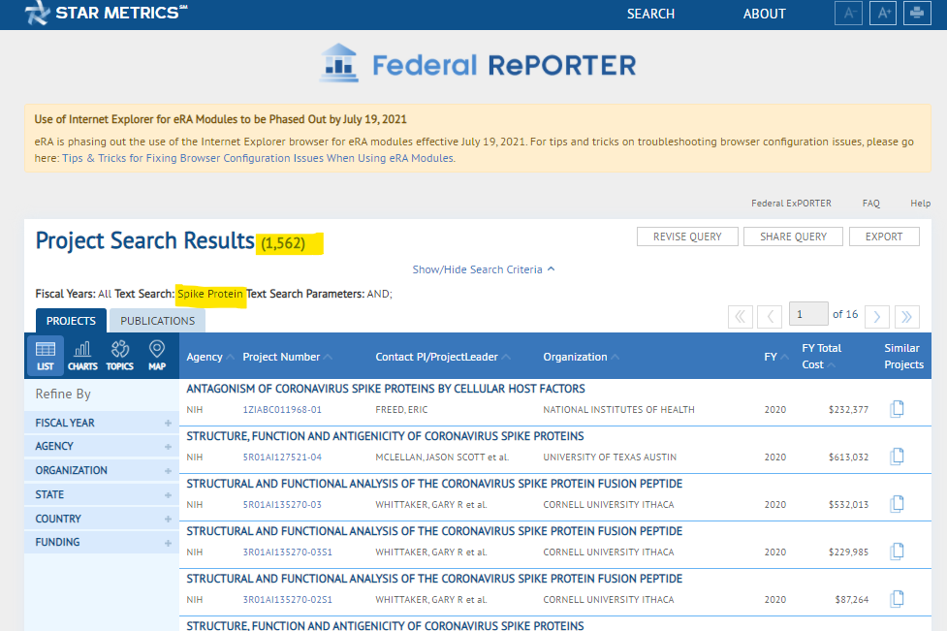Click the $87,264 total cost value
The width and height of the screenshot is (947, 631).
pos(852,600)
